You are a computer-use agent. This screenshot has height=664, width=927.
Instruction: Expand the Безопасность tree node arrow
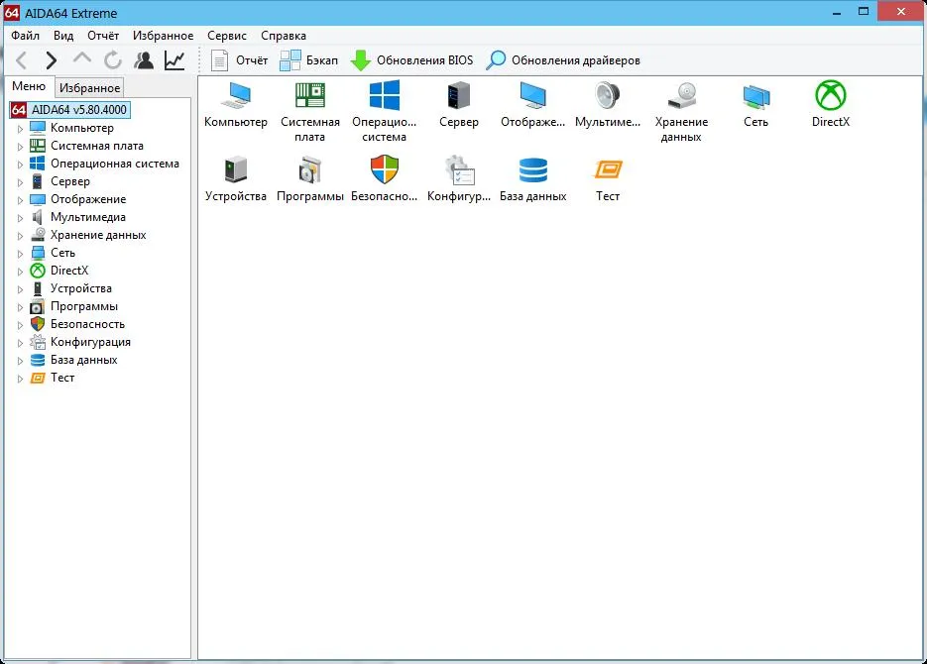coord(20,325)
